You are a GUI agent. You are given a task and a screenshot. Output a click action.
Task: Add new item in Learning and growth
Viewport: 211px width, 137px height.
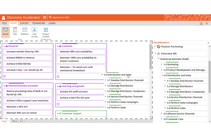(x=58, y=104)
